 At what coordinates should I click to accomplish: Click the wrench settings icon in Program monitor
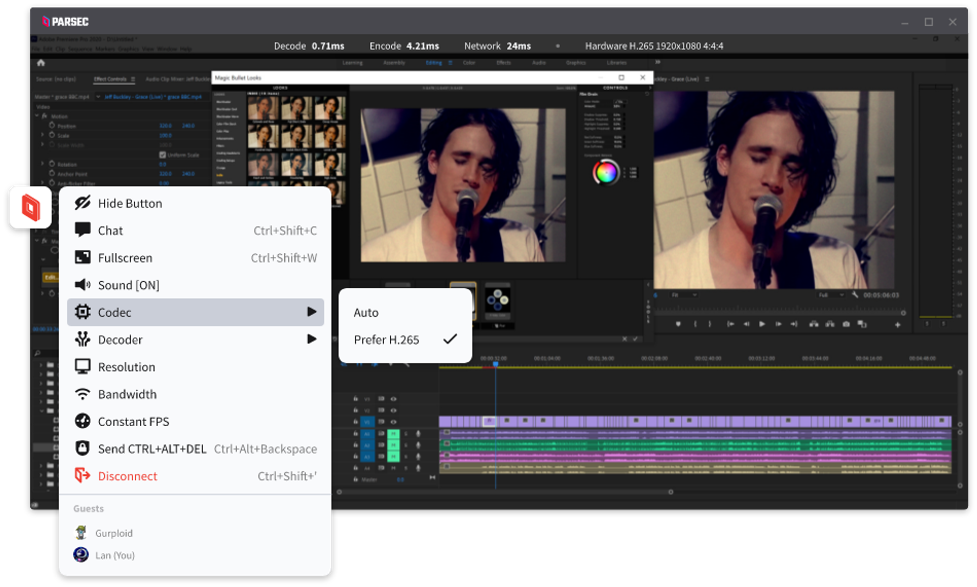coord(855,295)
